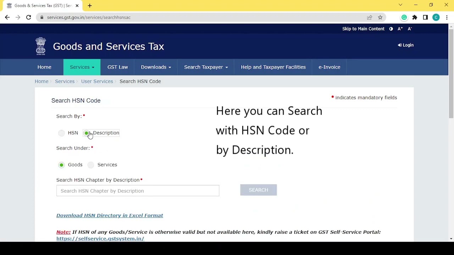Image resolution: width=454 pixels, height=255 pixels.
Task: Open browser extensions puzzle icon
Action: click(x=415, y=17)
